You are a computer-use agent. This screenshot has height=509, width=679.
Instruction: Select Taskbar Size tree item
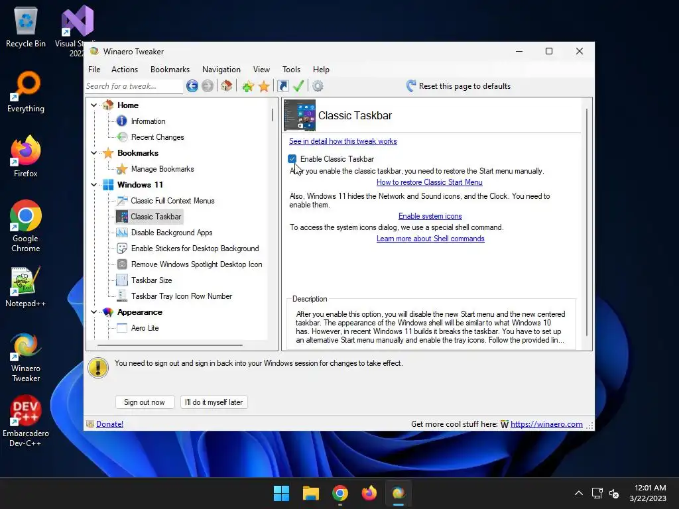point(152,280)
